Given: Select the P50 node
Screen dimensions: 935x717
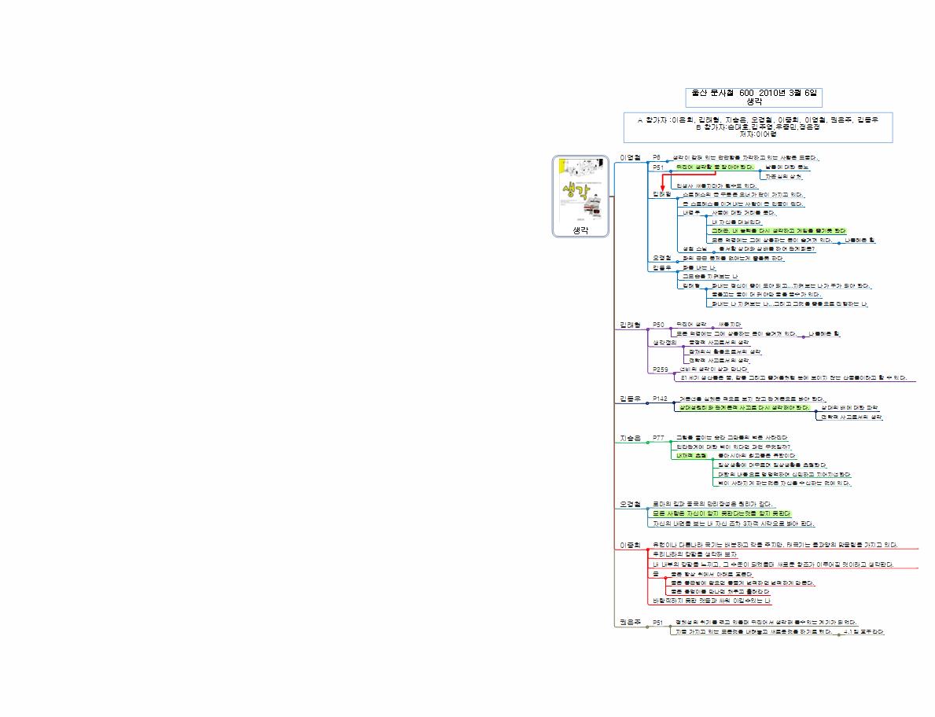Looking at the screenshot, I should pos(658,325).
